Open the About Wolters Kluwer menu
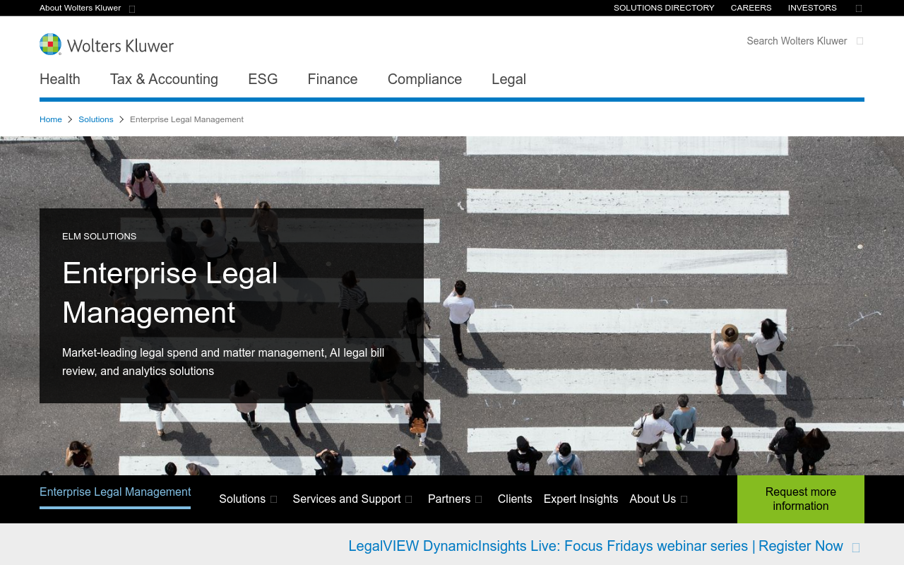The image size is (904, 565). [x=80, y=8]
